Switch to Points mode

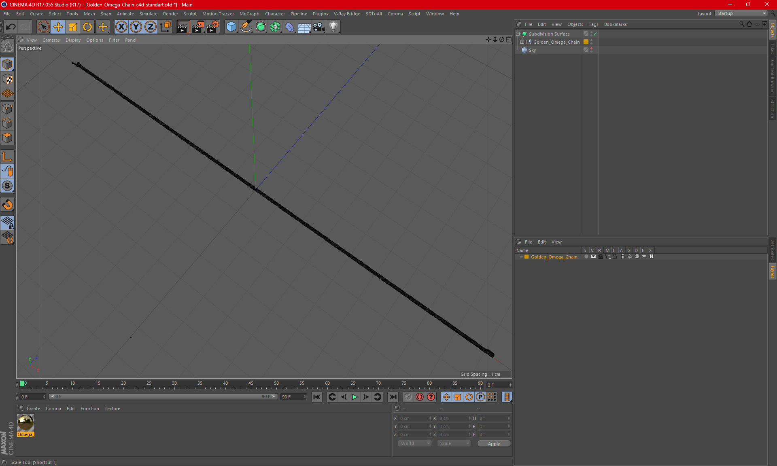[7, 109]
